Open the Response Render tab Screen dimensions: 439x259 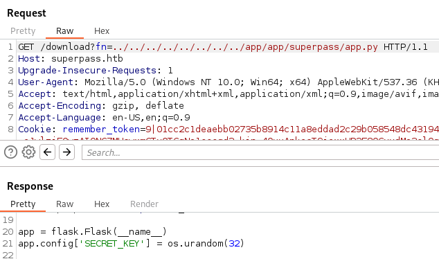pos(144,204)
